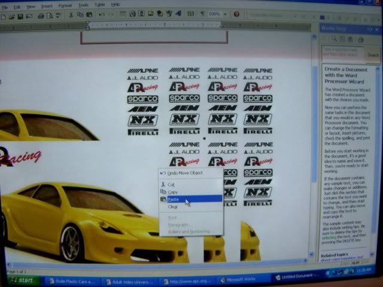
Task: Select Paste in the context menu
Action: 191,199
